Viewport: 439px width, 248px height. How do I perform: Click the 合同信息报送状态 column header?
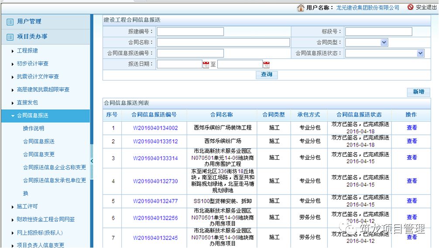click(x=359, y=115)
